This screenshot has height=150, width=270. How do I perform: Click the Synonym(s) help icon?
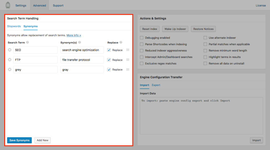(79, 42)
